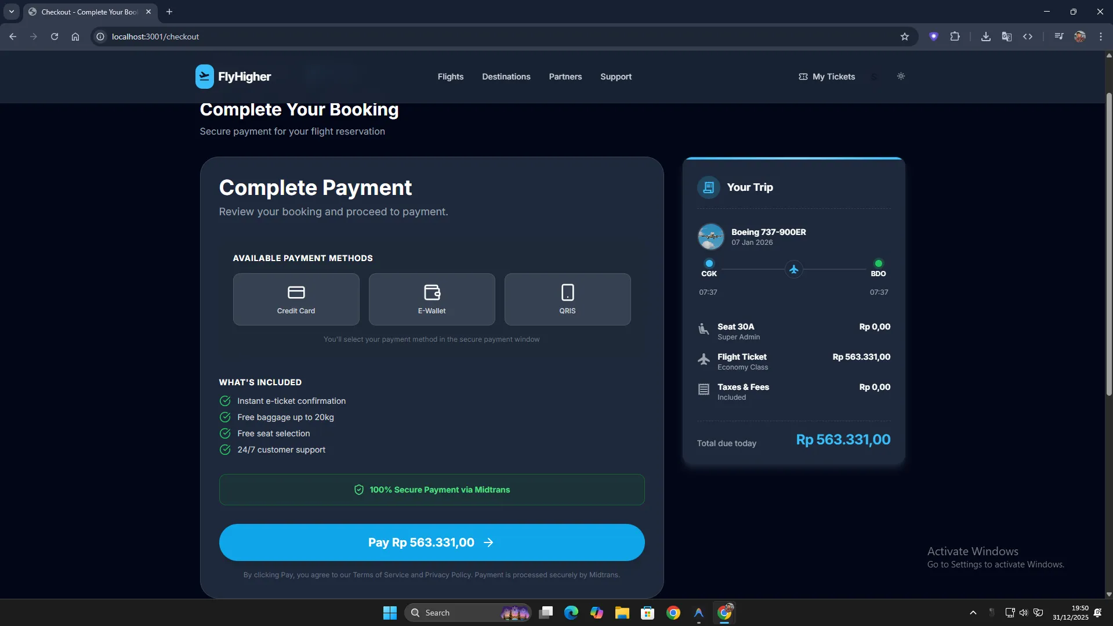Click the airplane icon on route line
Screen dimensions: 1113x626
point(793,269)
